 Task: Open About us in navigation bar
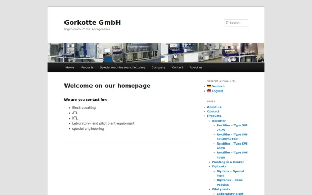196,67
